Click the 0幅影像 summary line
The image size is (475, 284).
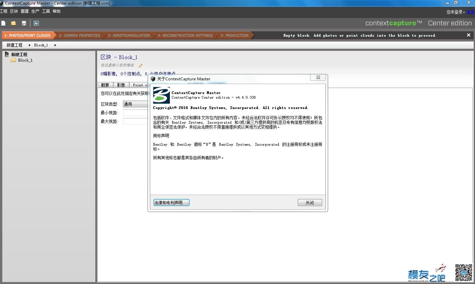(x=138, y=74)
